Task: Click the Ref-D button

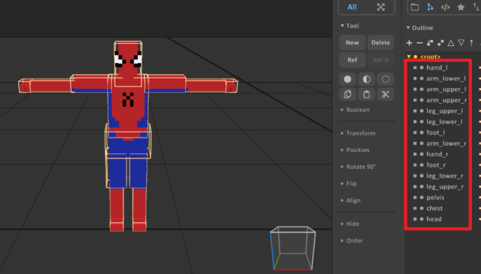Action: pos(380,60)
